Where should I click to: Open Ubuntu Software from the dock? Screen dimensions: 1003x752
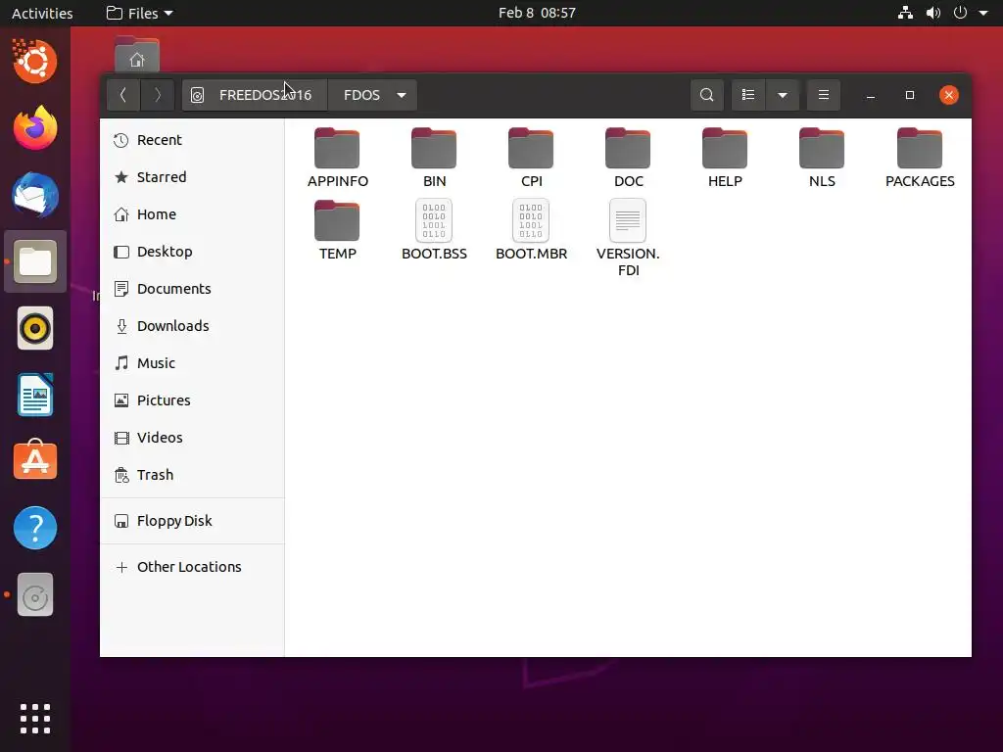pos(35,460)
